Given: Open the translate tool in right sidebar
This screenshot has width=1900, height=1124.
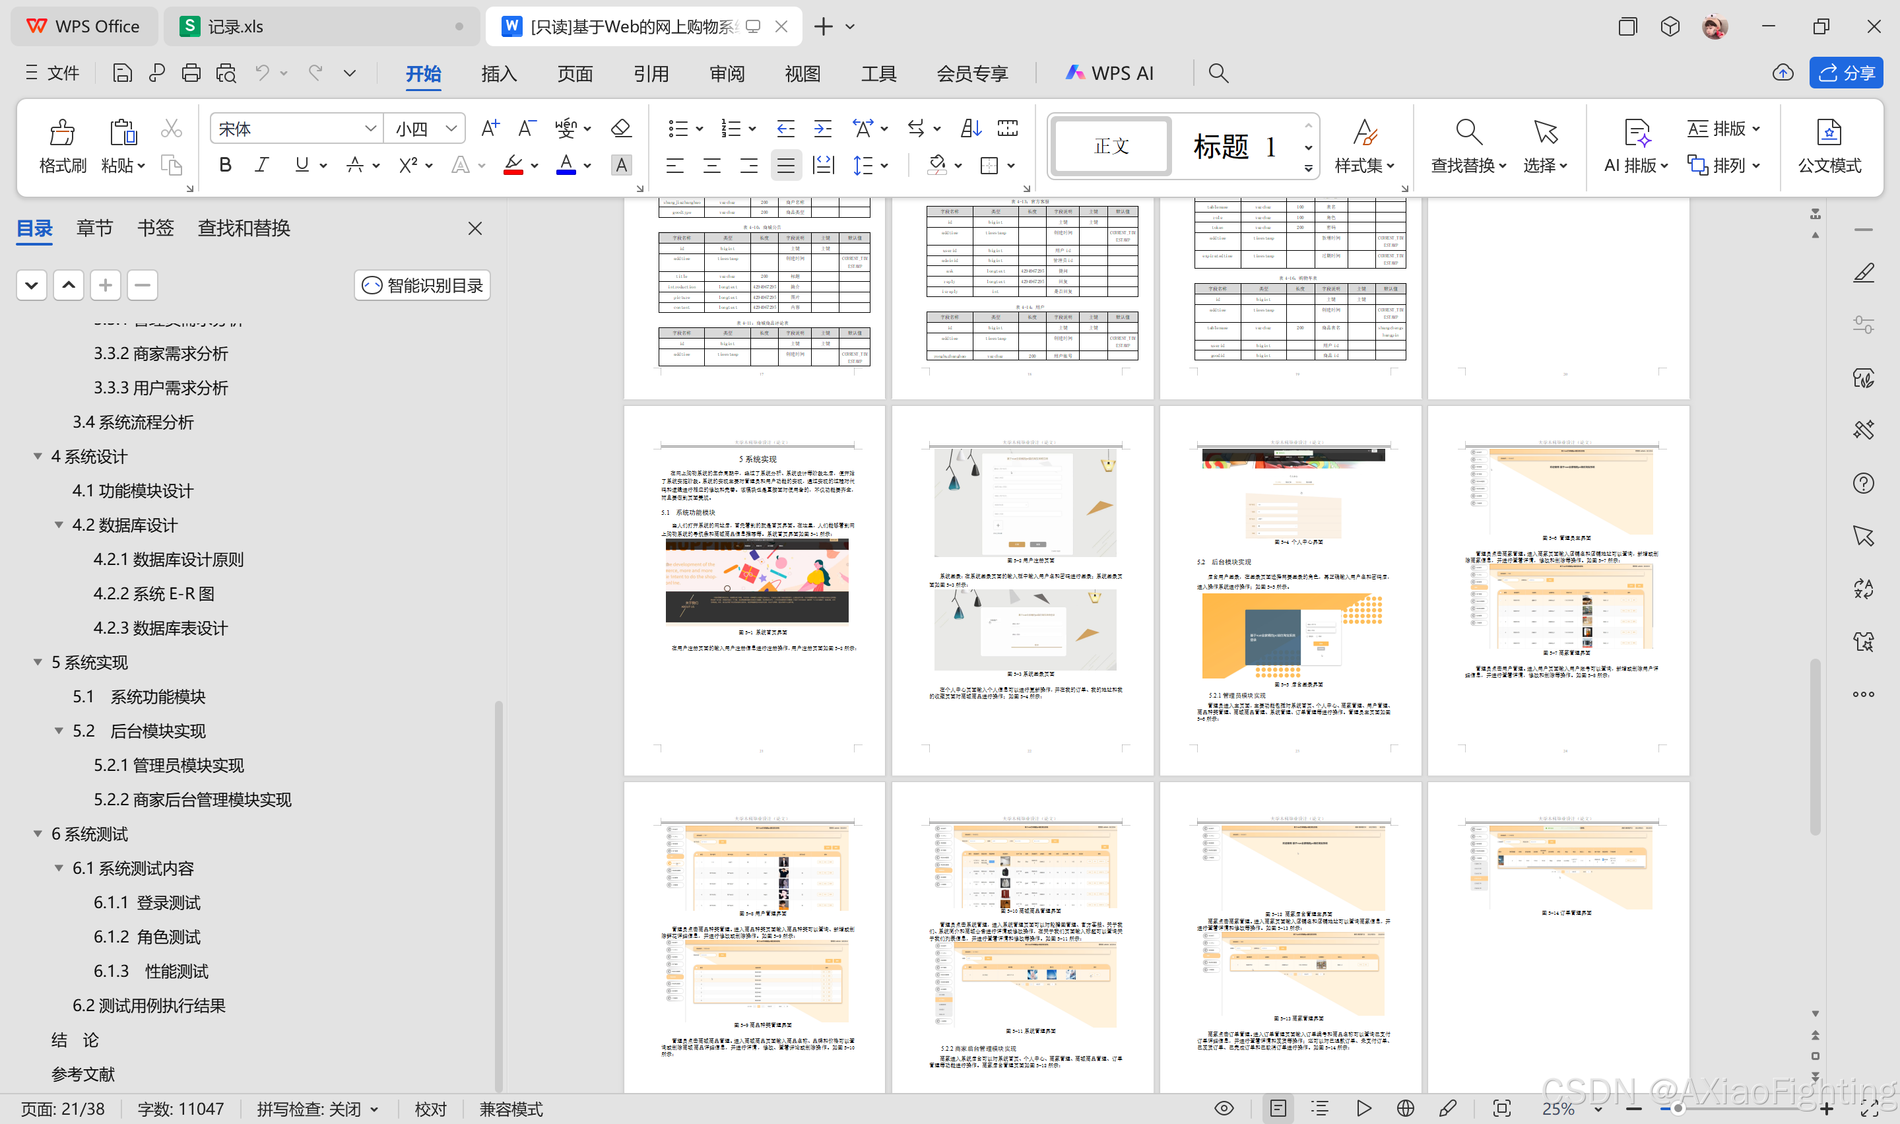Looking at the screenshot, I should pyautogui.click(x=1864, y=589).
